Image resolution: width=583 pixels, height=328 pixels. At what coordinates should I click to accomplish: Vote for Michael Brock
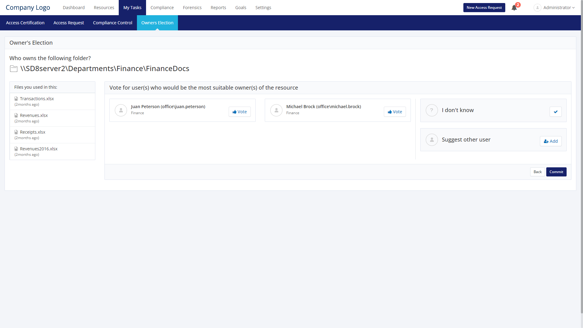coord(395,112)
